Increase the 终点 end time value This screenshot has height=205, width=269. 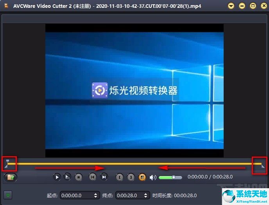coord(146,194)
